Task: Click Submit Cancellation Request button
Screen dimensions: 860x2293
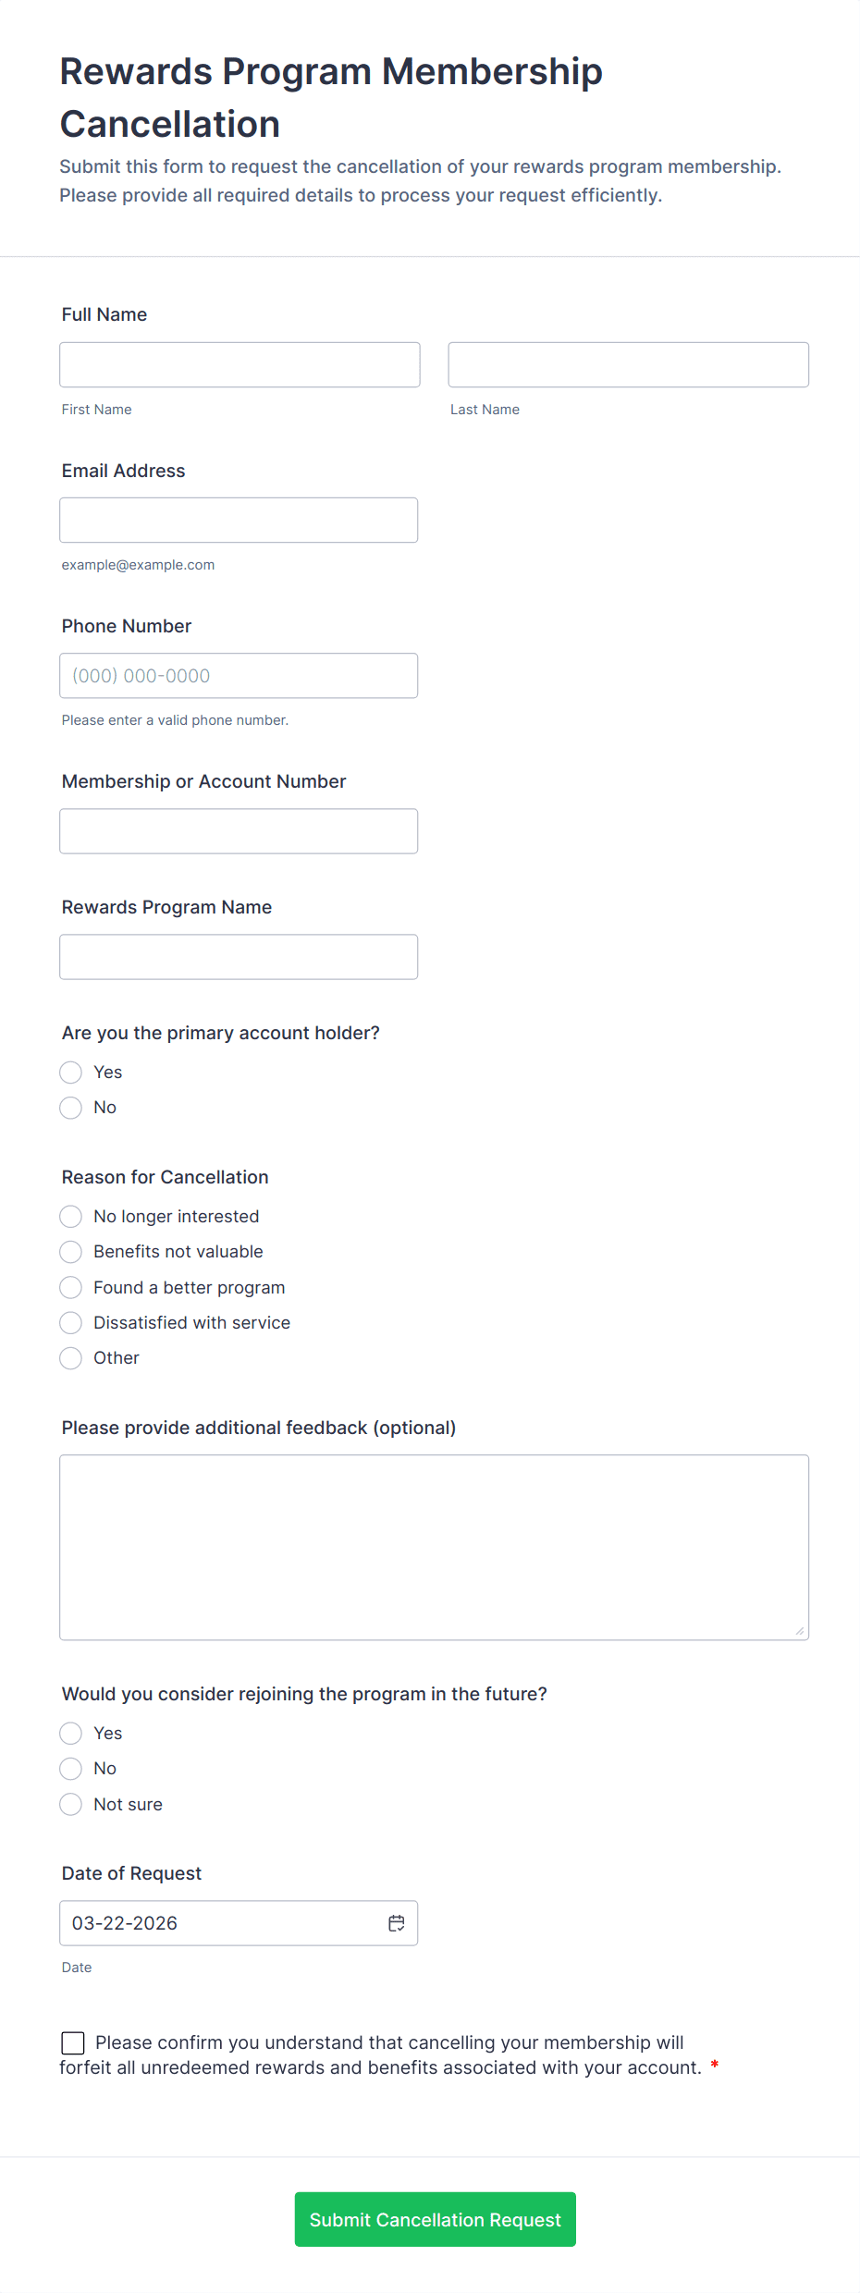Action: coord(436,2219)
